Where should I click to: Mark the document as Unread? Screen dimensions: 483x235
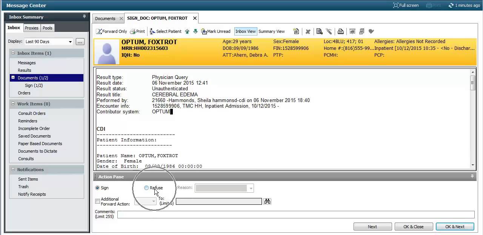click(x=215, y=31)
